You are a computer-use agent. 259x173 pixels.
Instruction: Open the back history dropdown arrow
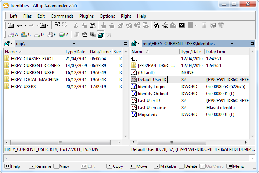(x=25, y=25)
